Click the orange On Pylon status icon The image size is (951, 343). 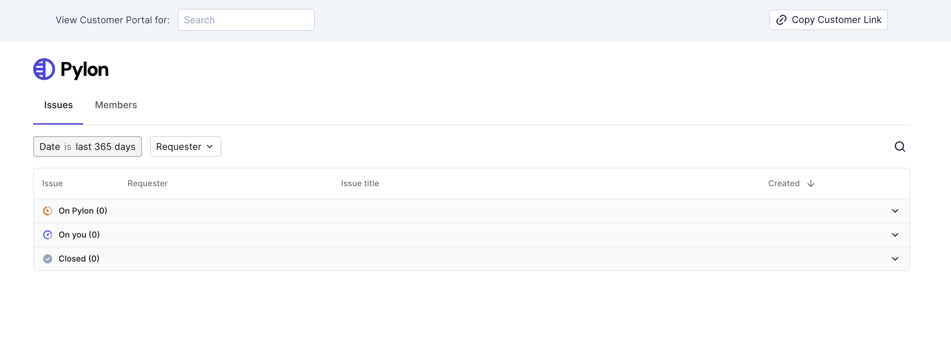click(x=48, y=211)
